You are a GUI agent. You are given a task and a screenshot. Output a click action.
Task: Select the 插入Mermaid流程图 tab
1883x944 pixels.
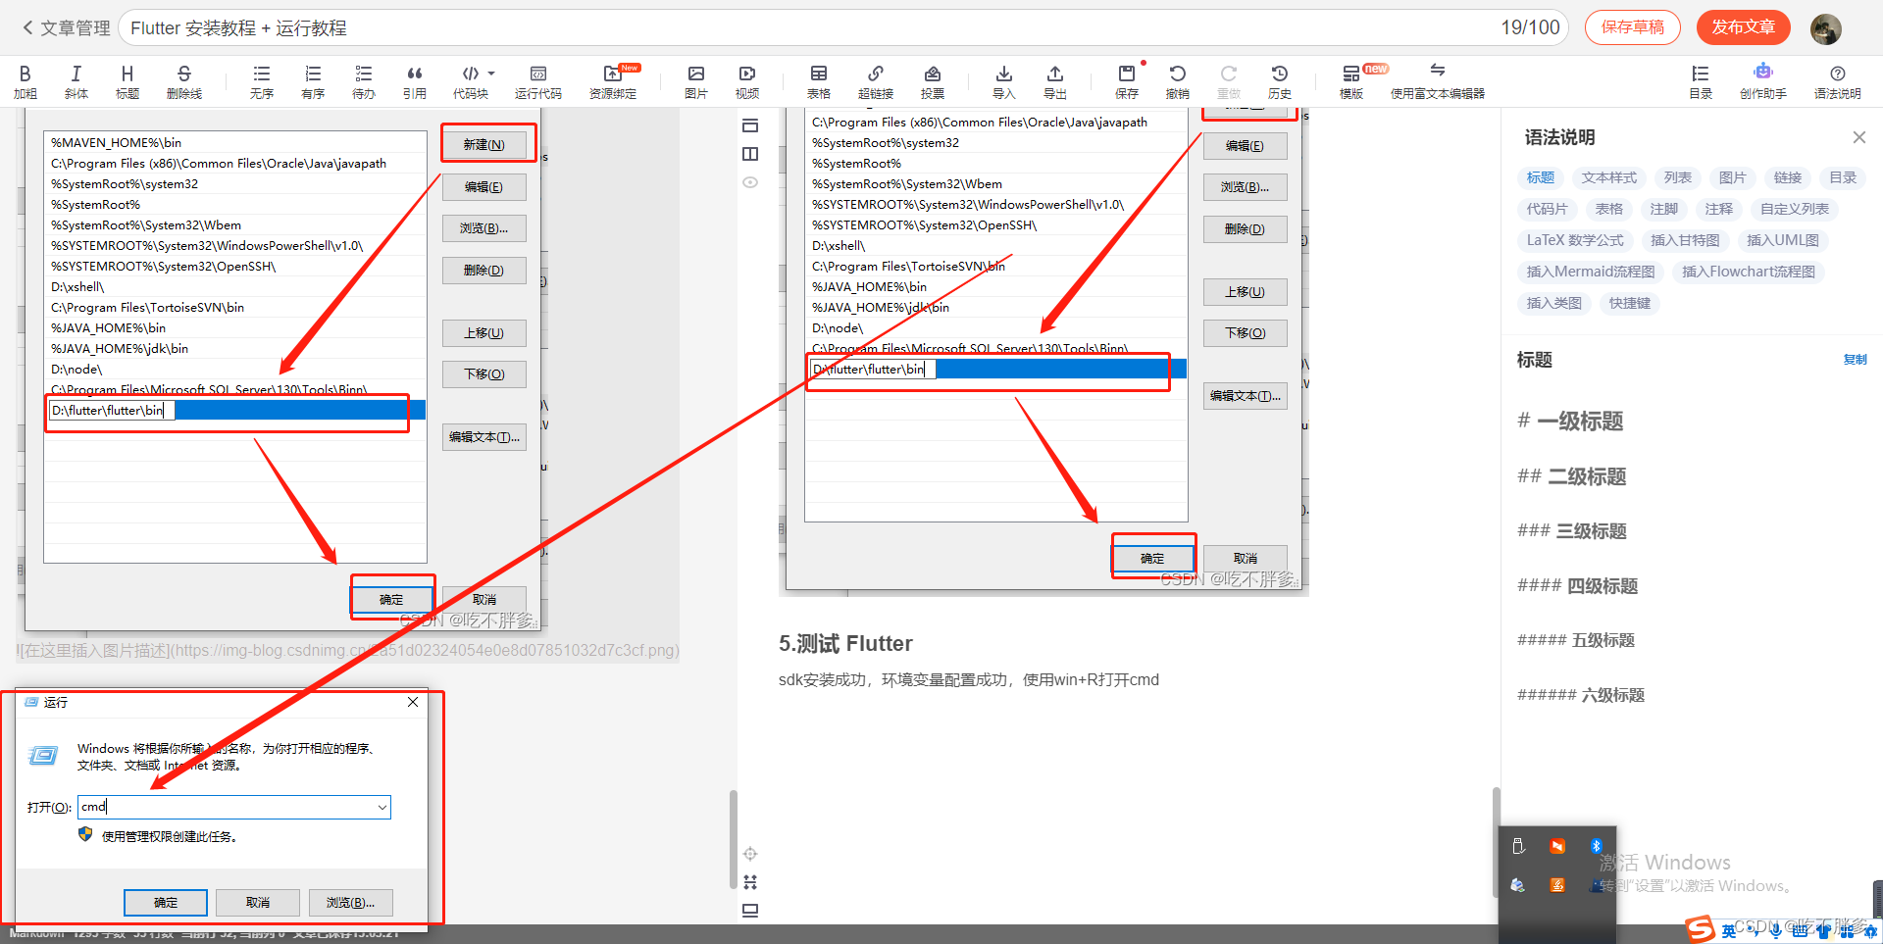coord(1591,272)
